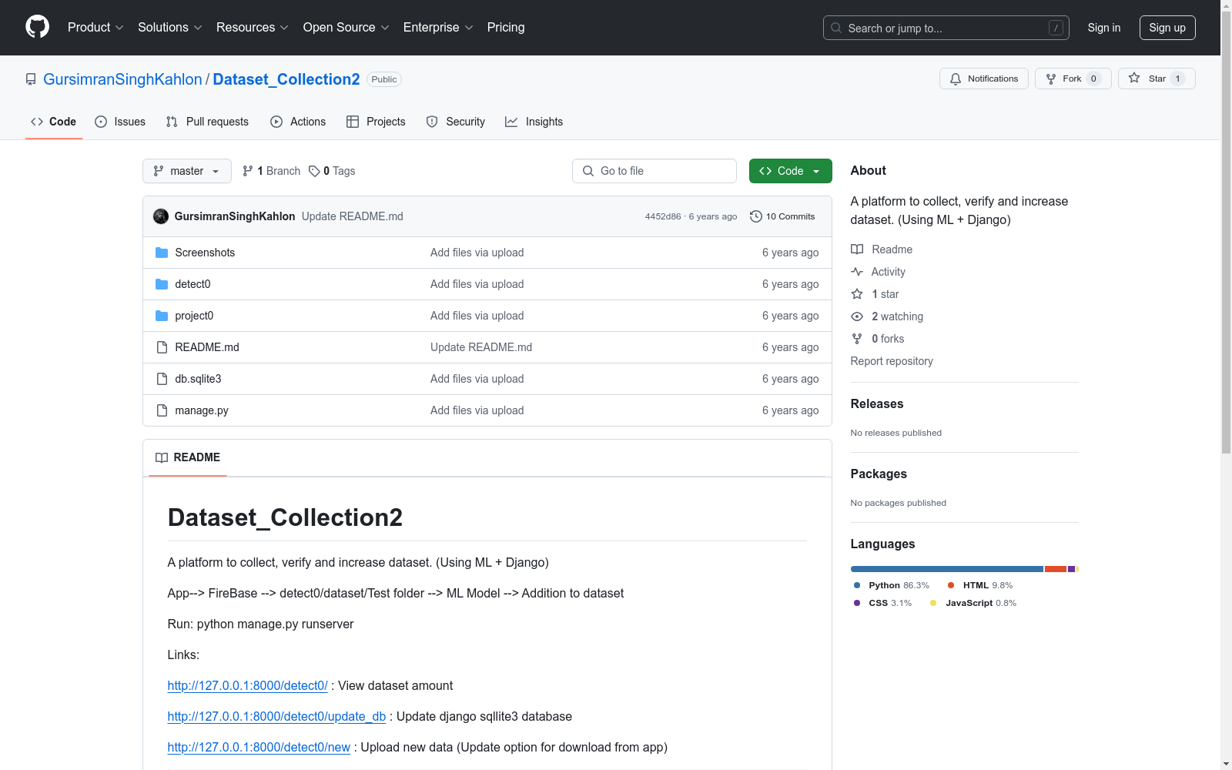Viewport: 1232px width, 770px height.
Task: Open the Packages section heading
Action: [879, 474]
